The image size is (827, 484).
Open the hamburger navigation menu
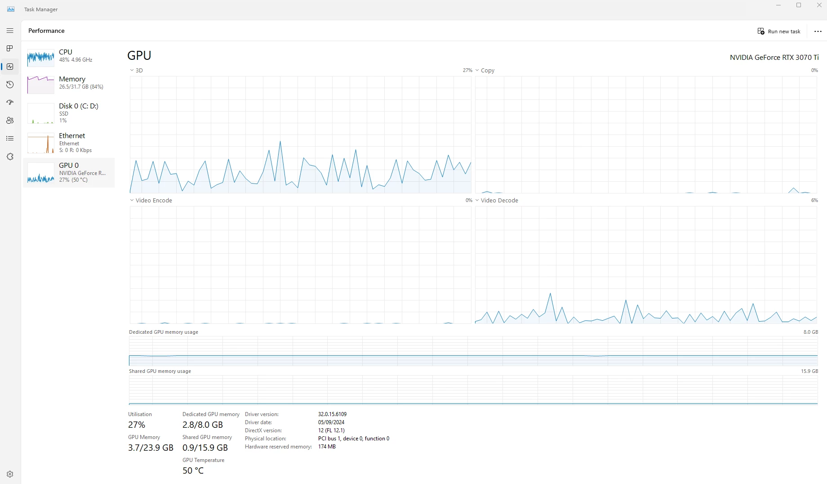(x=10, y=31)
